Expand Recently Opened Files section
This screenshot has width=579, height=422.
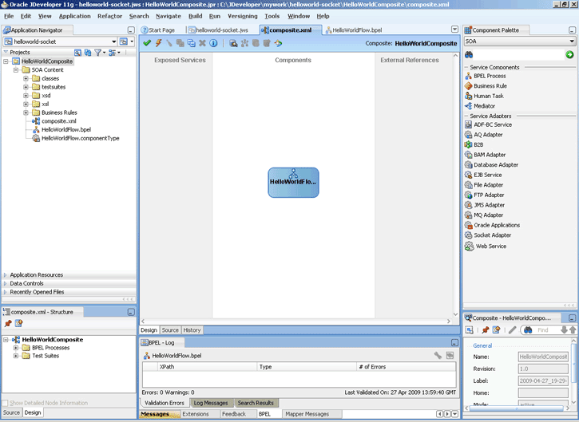(x=5, y=292)
